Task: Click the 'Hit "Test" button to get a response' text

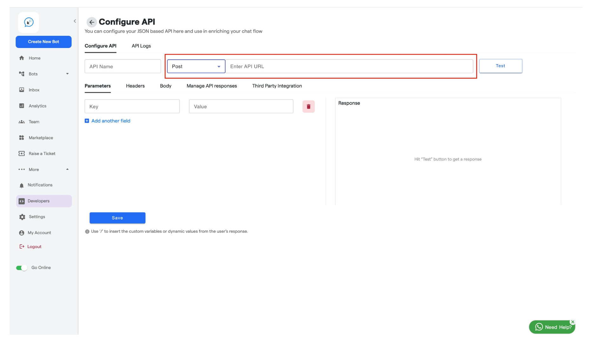Action: pyautogui.click(x=448, y=159)
